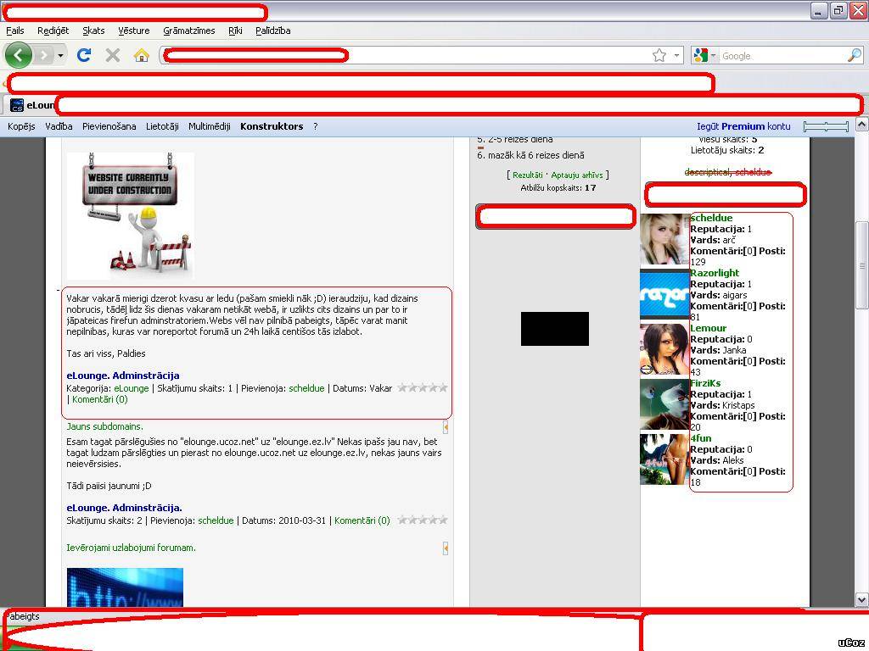
Task: Click the Iegūt Premium kontu link
Action: click(x=743, y=126)
